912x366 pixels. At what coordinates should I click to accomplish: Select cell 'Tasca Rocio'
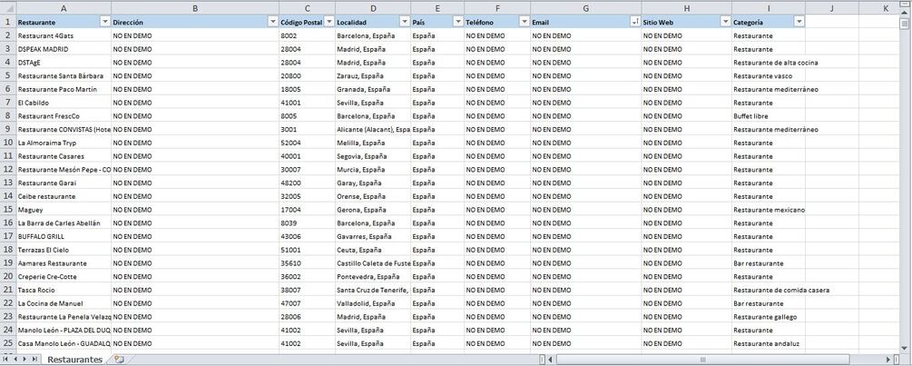point(64,290)
